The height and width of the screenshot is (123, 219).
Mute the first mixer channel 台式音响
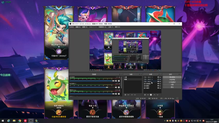pos(116,81)
